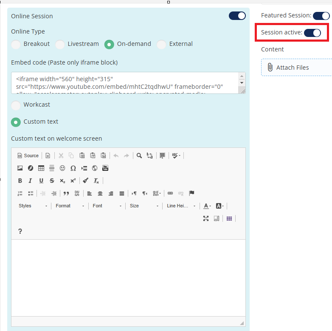Click the Source button in editor toolbar
Screen dimensions: 332x331
pos(28,156)
